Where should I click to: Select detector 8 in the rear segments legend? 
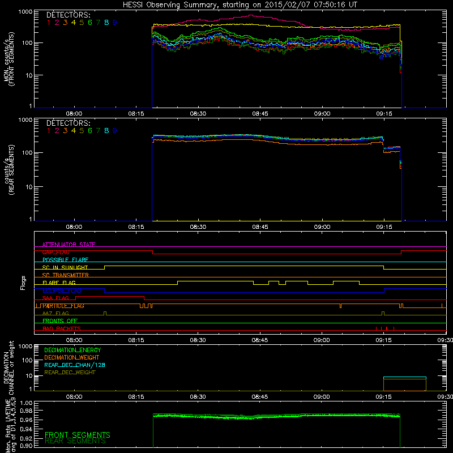106,131
